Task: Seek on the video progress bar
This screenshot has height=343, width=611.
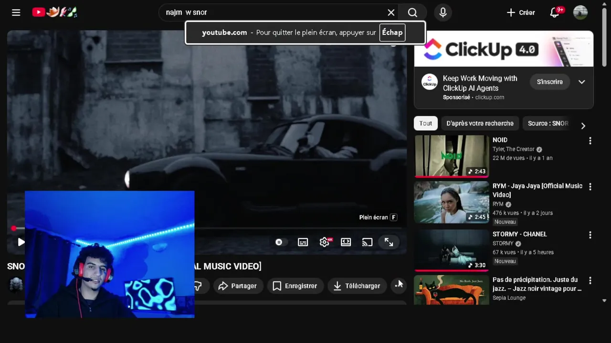Action: tap(207, 229)
